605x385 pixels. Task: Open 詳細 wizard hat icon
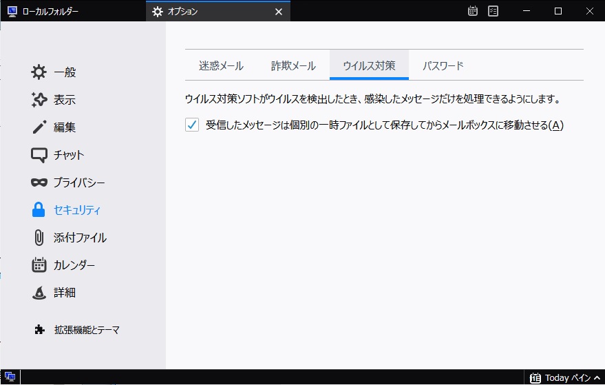(x=39, y=293)
